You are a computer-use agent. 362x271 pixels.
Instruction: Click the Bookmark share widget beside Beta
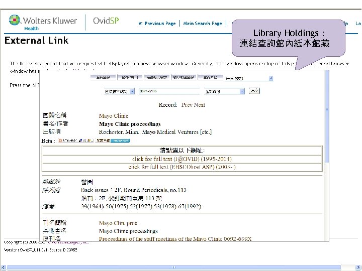pos(76,141)
